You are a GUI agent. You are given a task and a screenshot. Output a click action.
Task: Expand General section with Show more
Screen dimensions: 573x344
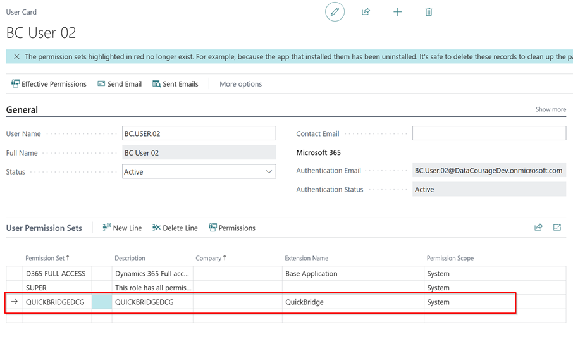(550, 109)
